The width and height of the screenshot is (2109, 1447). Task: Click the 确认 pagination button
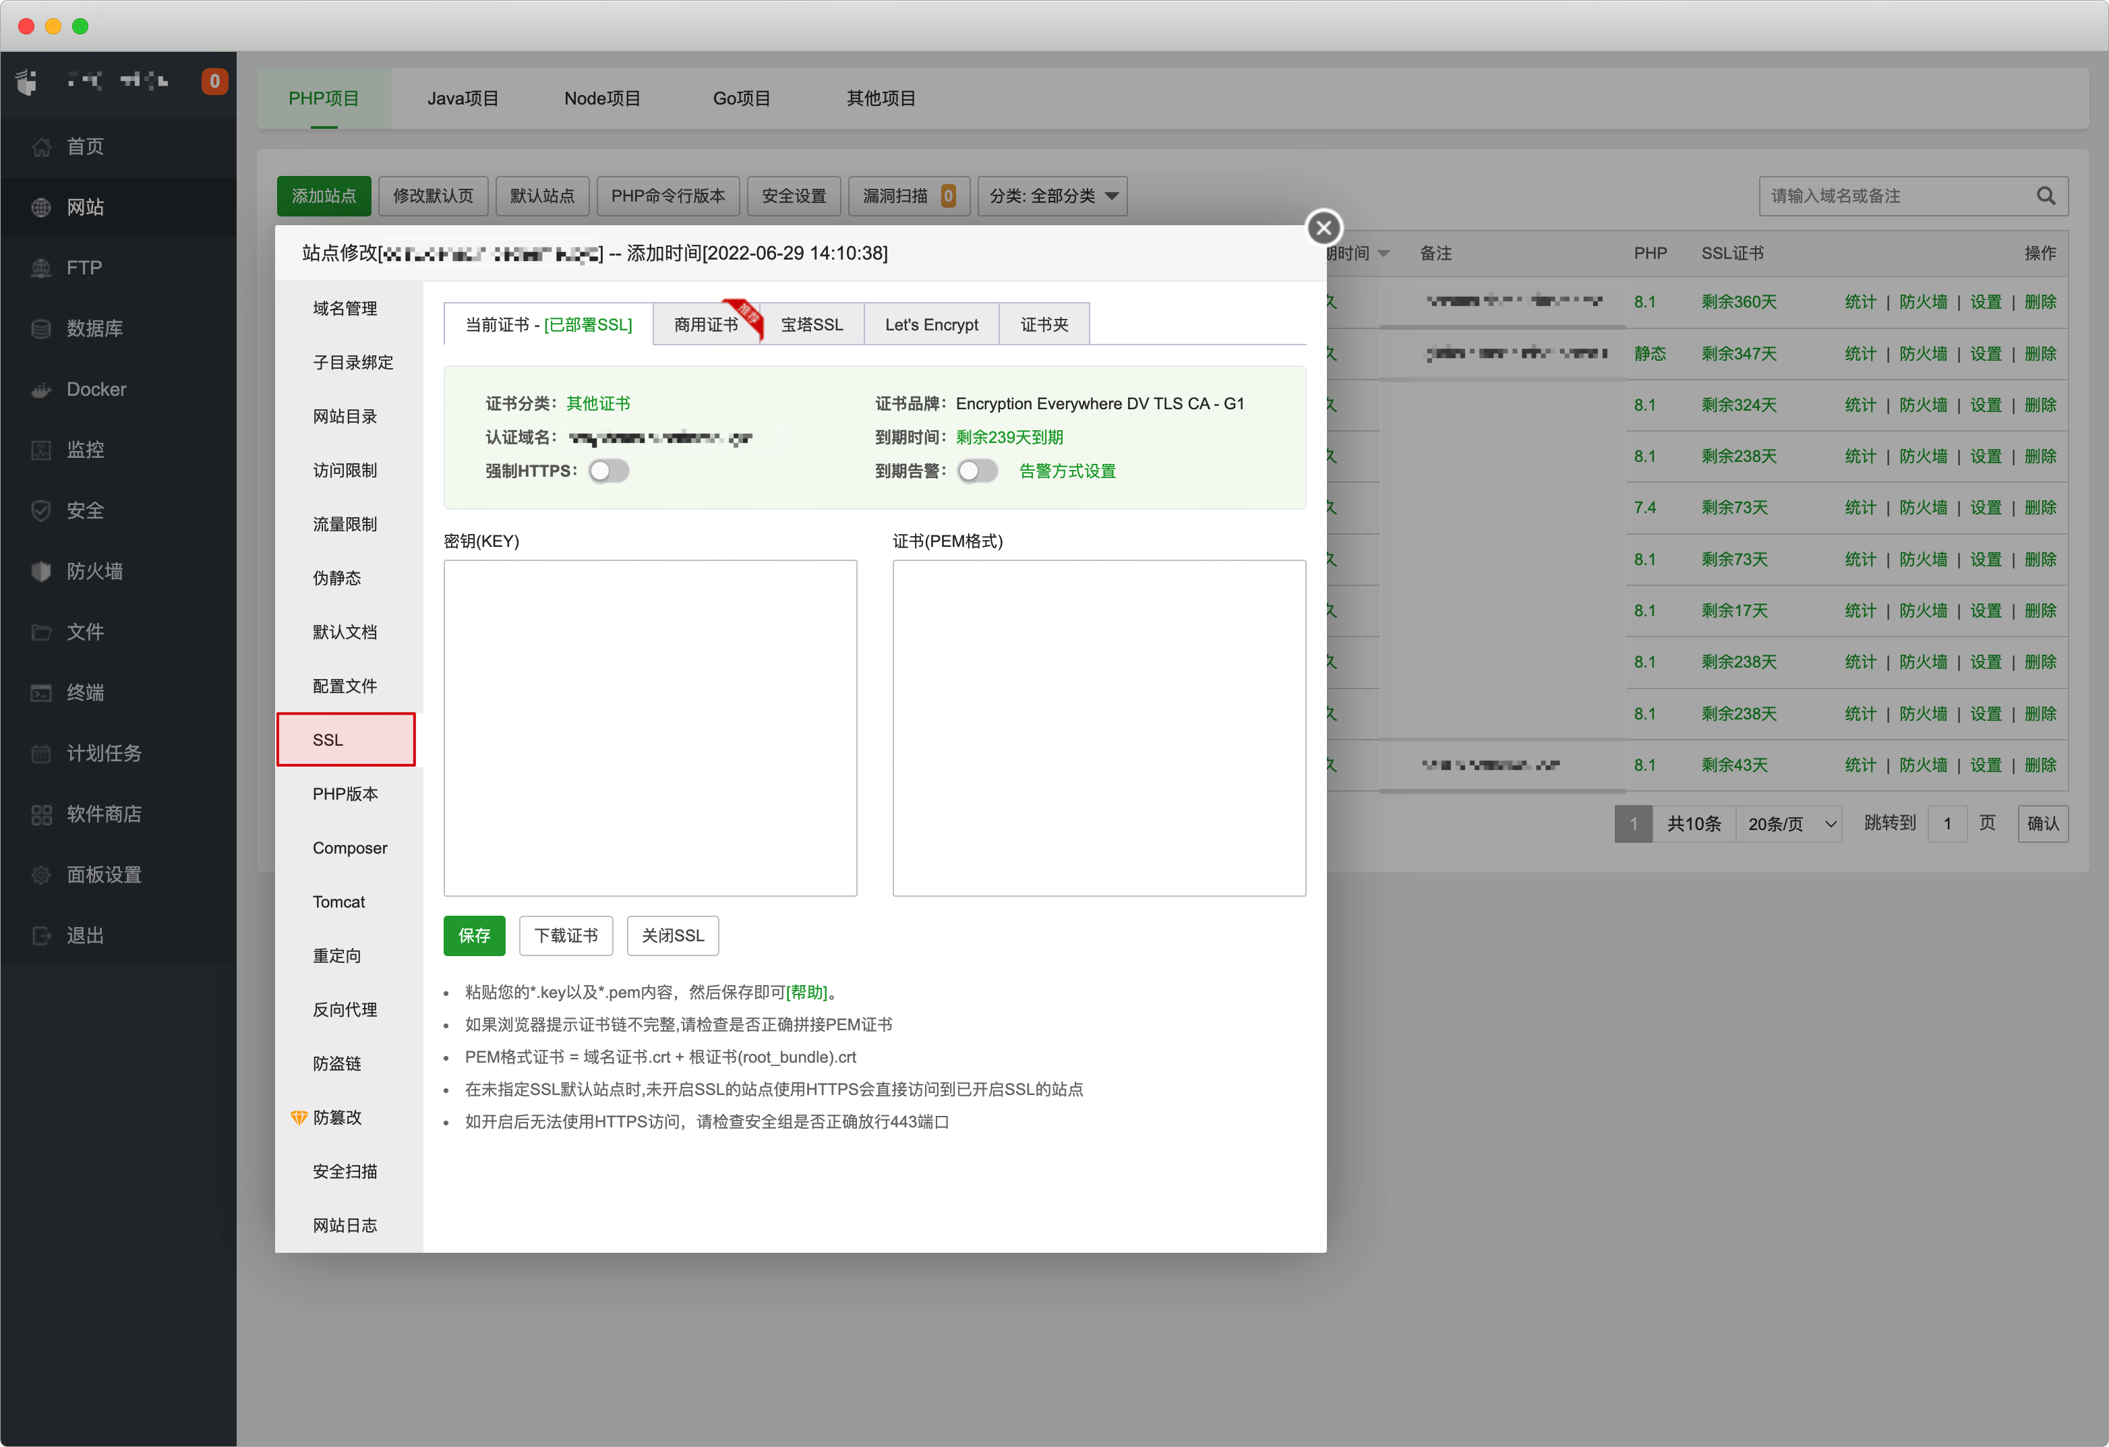(2043, 823)
